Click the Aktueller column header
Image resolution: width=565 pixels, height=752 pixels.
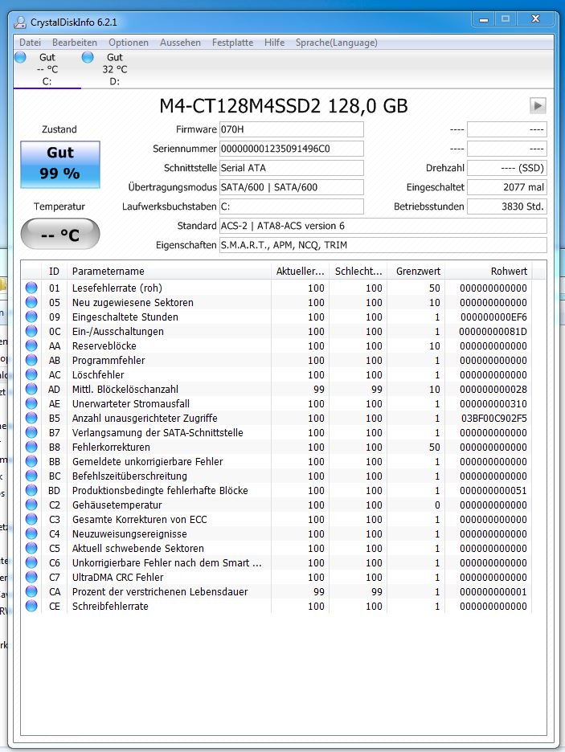click(301, 271)
